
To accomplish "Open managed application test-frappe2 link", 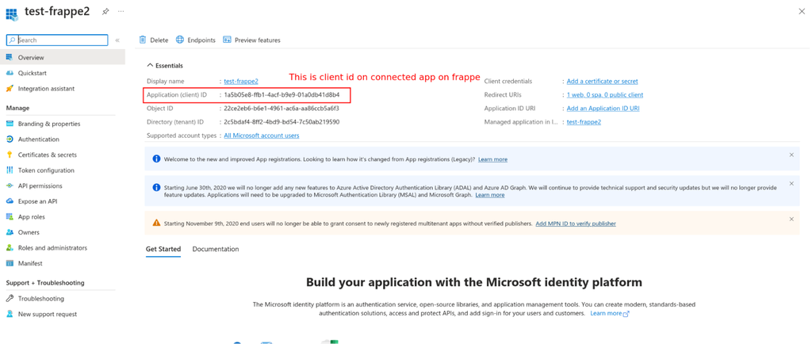I will point(584,122).
